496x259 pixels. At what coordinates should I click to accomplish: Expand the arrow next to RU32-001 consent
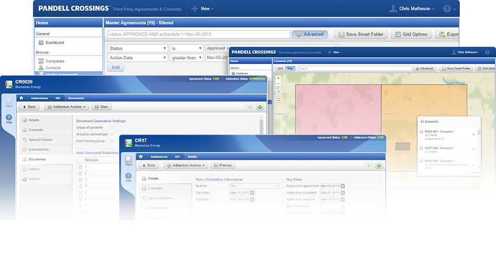tap(474, 135)
